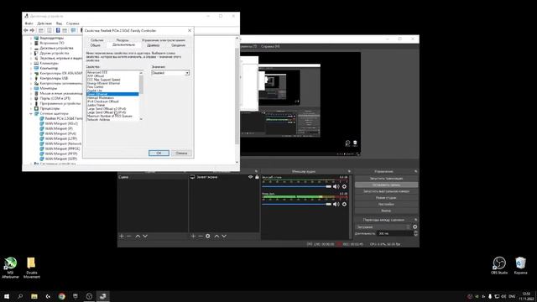The image size is (537, 302).
Task: Expand the Процессоры tree node
Action: point(31,108)
